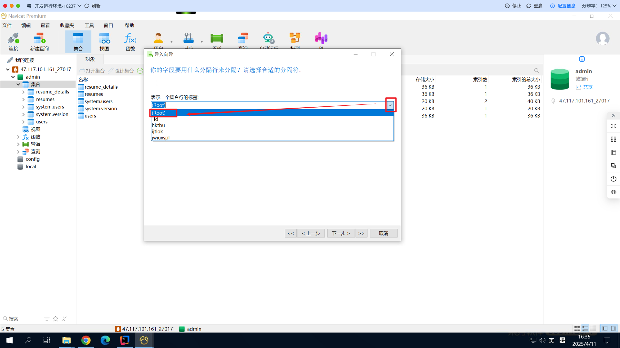Switch to grid view icon in status bar
This screenshot has height=348, width=620.
click(x=577, y=329)
